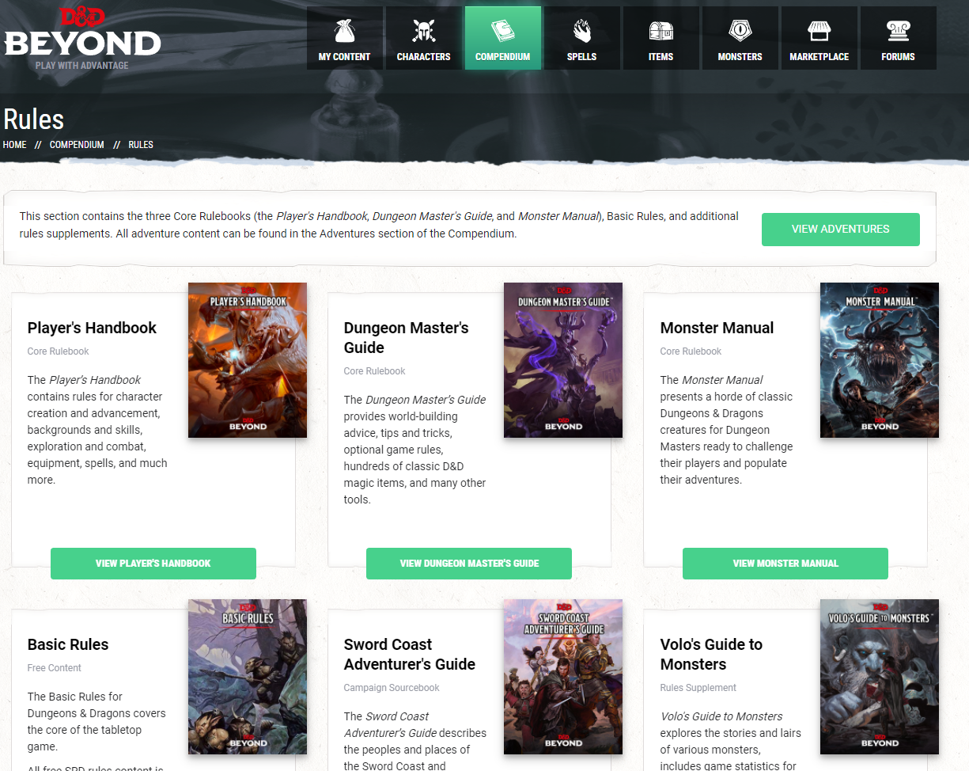969x771 pixels.
Task: Click Core Rulebook label under Dungeon Master's Guide
Action: point(374,371)
